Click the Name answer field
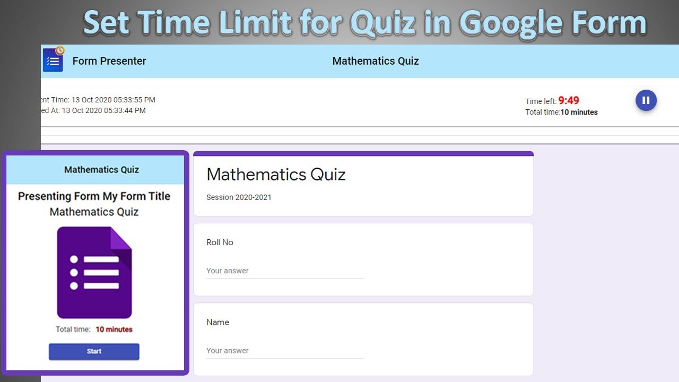Image resolution: width=679 pixels, height=382 pixels. (284, 351)
